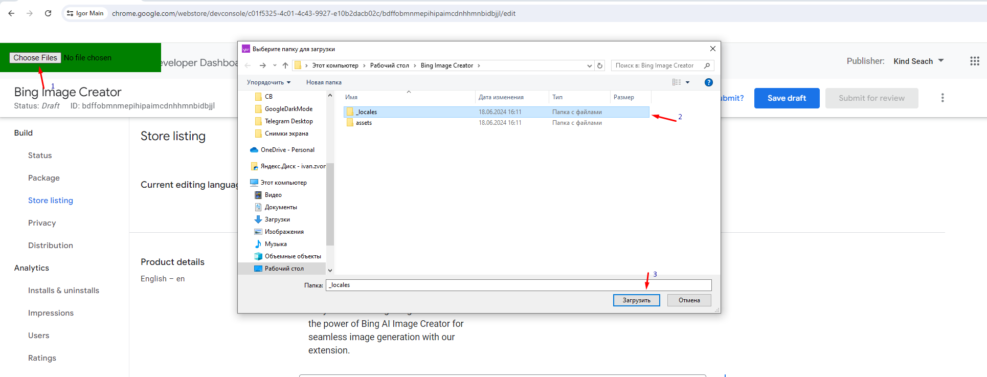The image size is (987, 377).
Task: Expand the Упорядочить dropdown menu
Action: [x=268, y=82]
